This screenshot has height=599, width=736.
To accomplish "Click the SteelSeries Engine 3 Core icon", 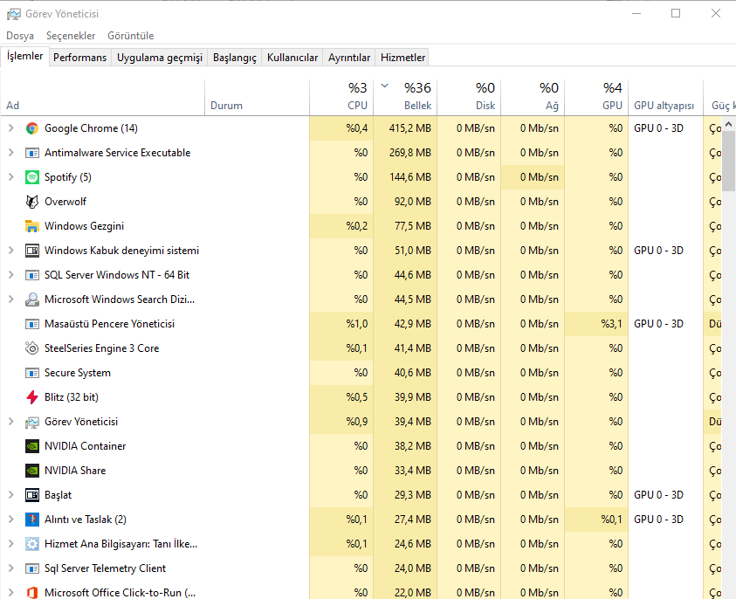I will tap(32, 348).
